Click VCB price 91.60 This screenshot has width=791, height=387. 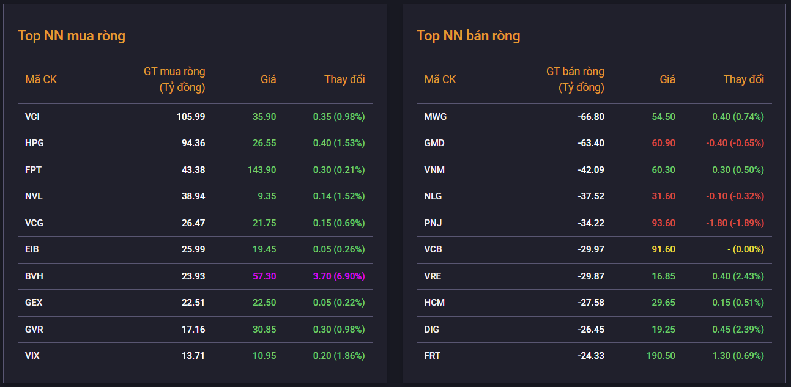(x=664, y=249)
